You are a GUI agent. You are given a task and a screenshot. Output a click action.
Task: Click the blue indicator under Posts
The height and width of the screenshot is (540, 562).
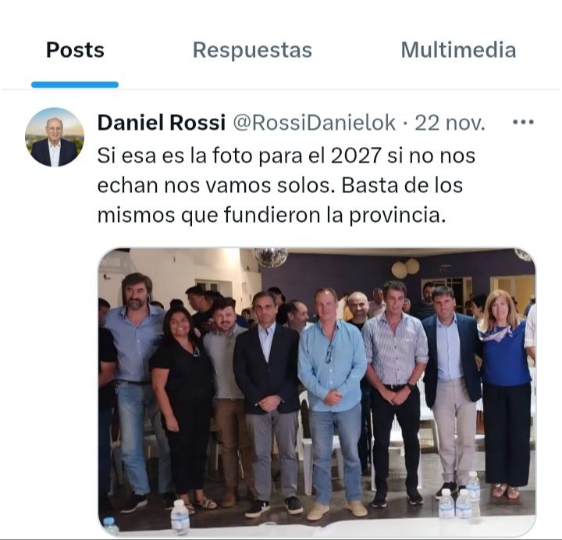75,84
